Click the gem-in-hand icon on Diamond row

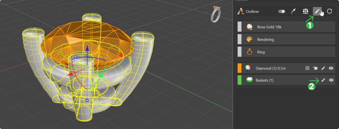315,68
